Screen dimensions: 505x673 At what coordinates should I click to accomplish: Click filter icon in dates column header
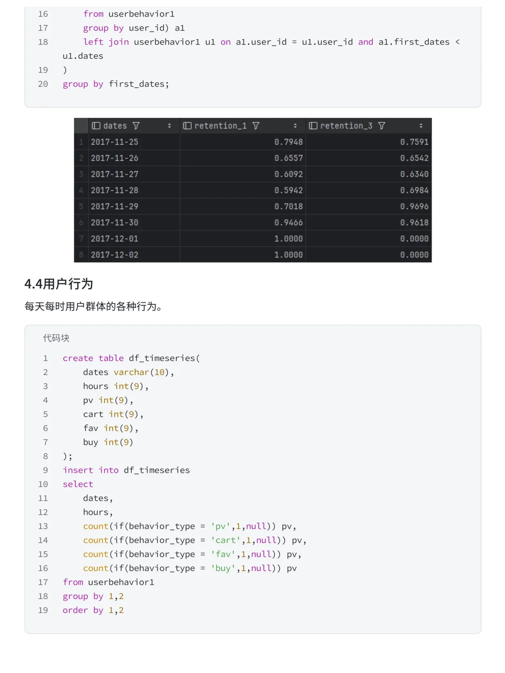tap(136, 126)
